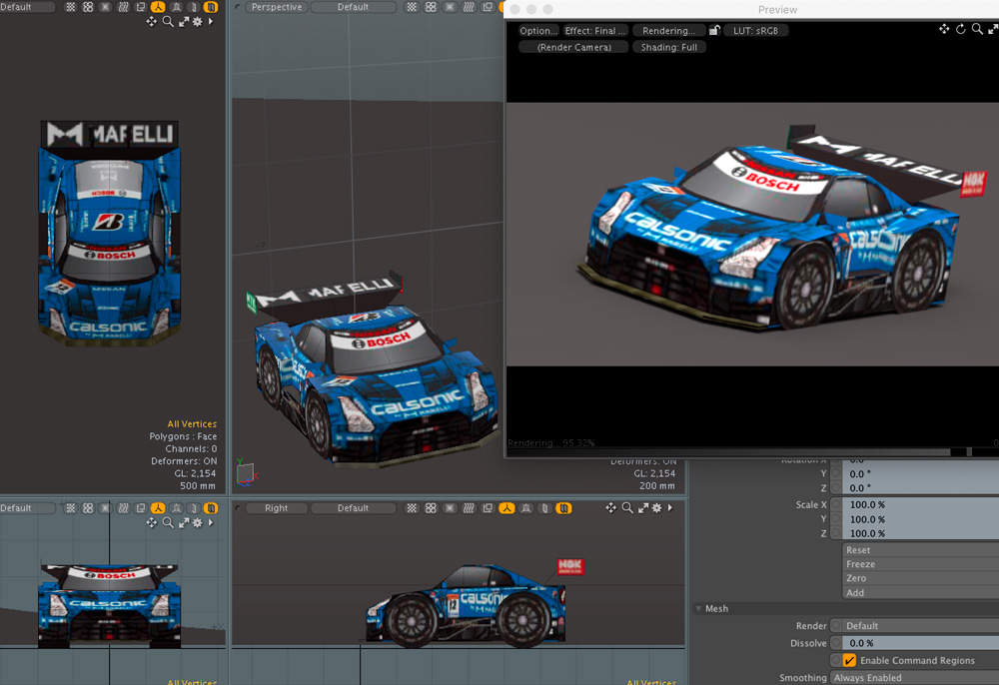999x685 pixels.
Task: Open gear settings in top-left viewport
Action: (198, 22)
